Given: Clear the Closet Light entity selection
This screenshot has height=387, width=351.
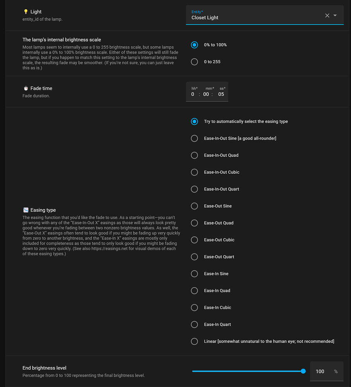Looking at the screenshot, I should click(x=327, y=16).
